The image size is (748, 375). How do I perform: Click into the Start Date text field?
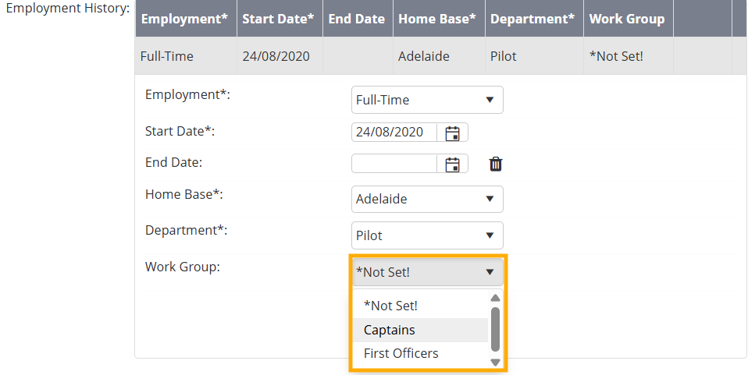coord(394,133)
